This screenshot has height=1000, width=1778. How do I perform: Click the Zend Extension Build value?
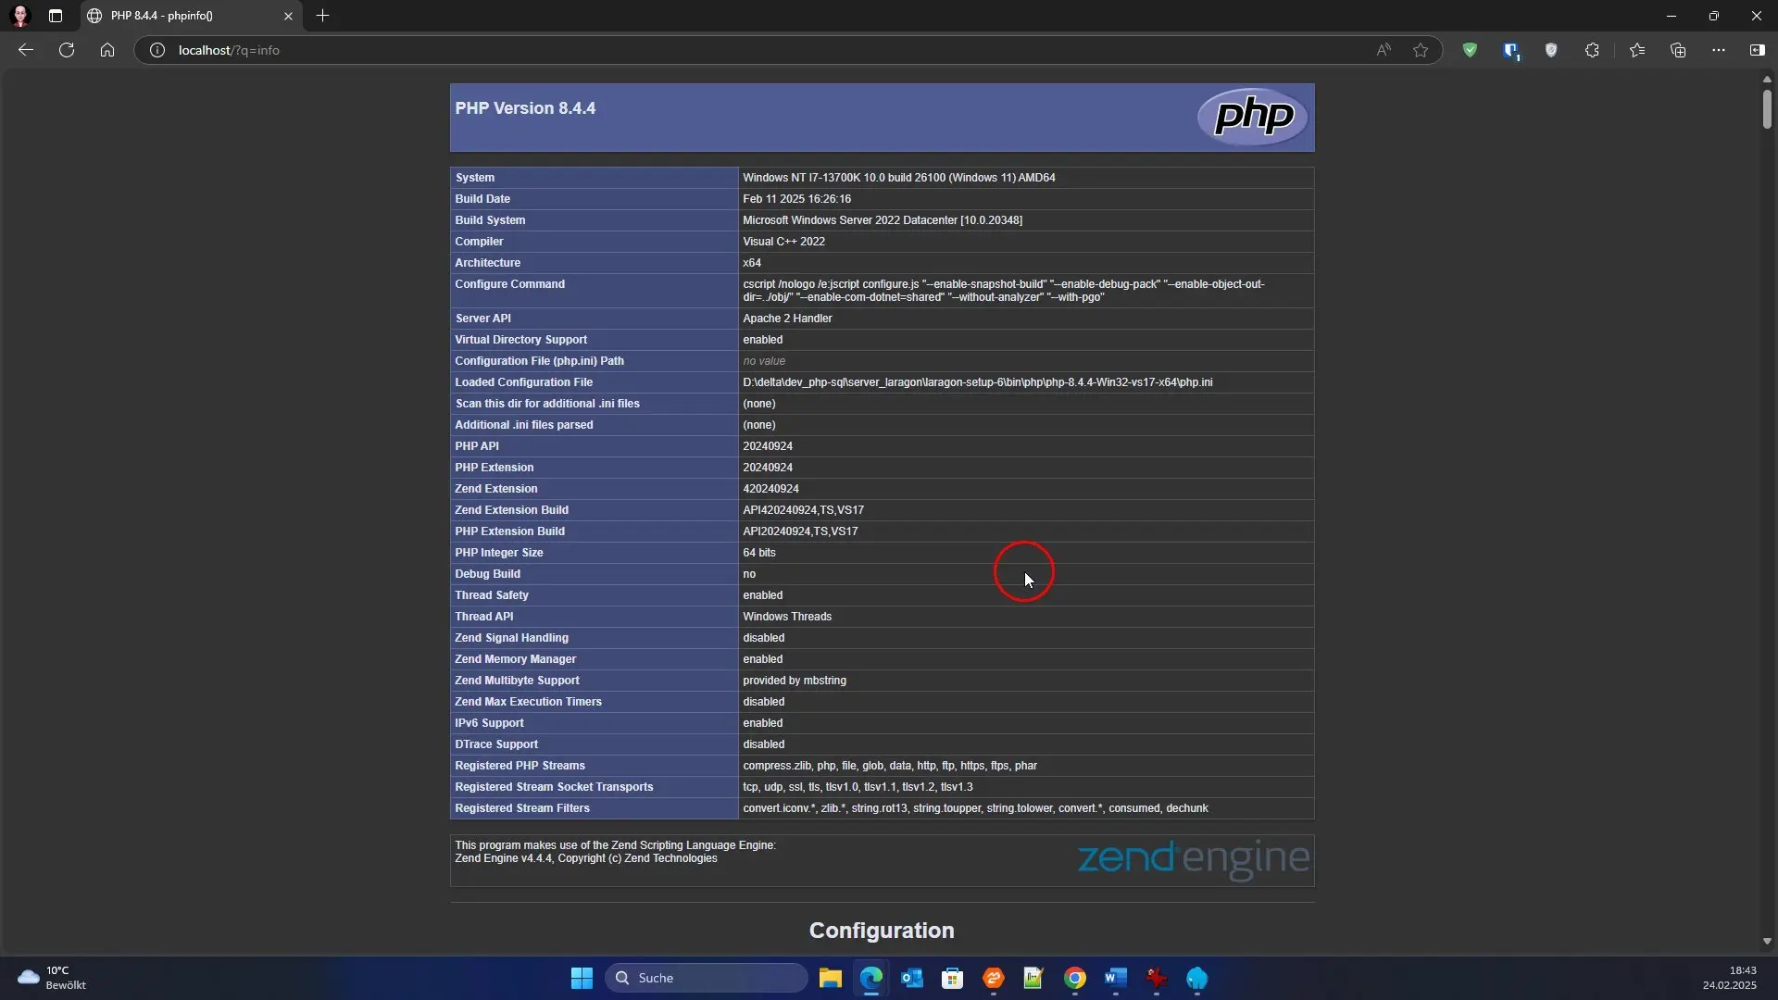pyautogui.click(x=803, y=510)
